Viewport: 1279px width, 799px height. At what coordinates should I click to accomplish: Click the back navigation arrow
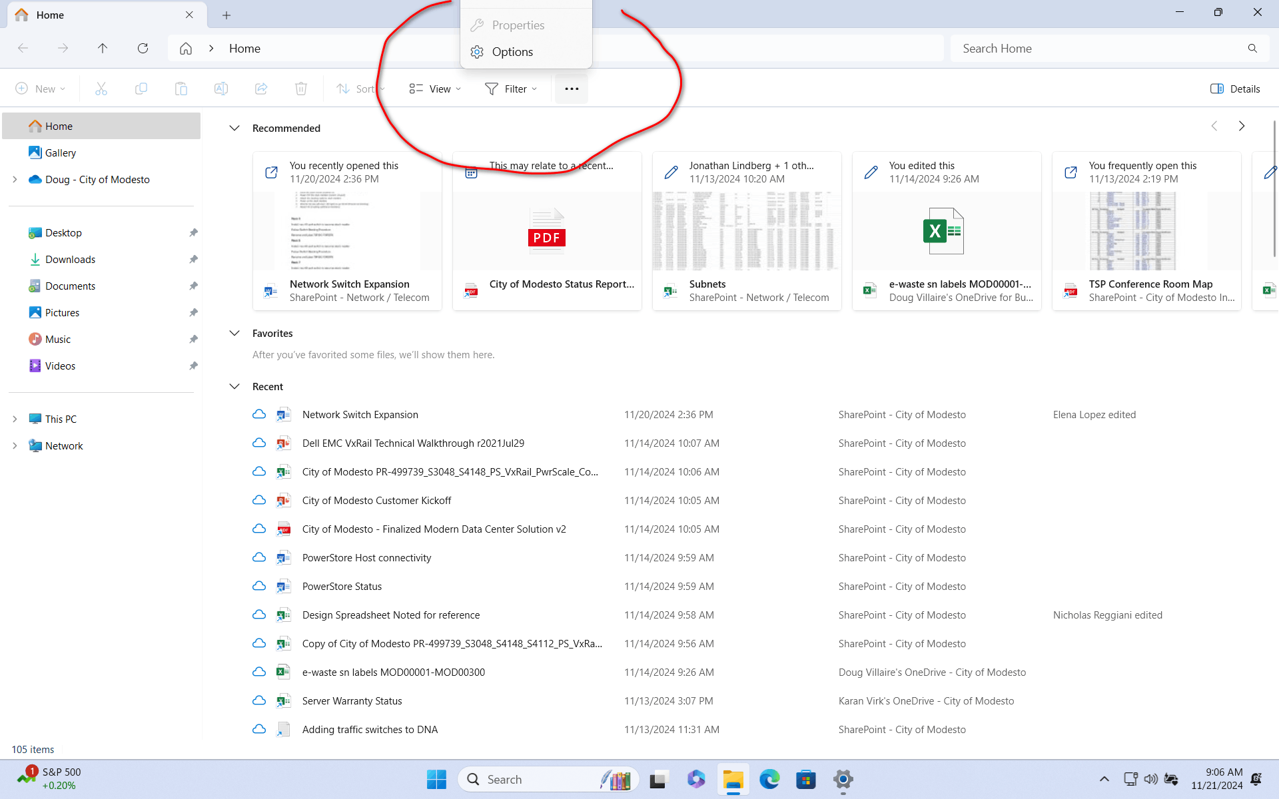click(23, 49)
